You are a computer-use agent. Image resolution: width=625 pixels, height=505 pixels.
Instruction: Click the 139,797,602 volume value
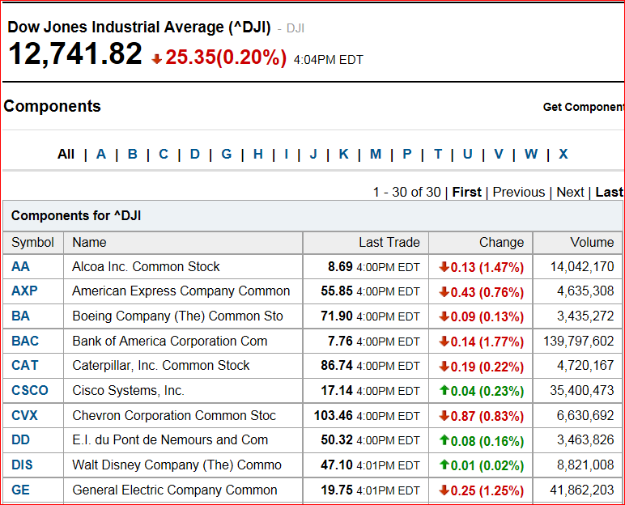(578, 341)
